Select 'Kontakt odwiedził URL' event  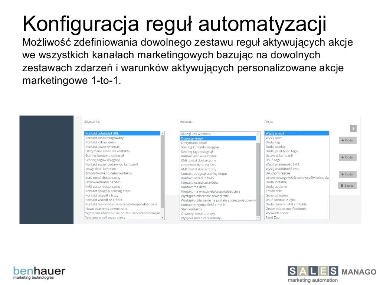coord(122,133)
